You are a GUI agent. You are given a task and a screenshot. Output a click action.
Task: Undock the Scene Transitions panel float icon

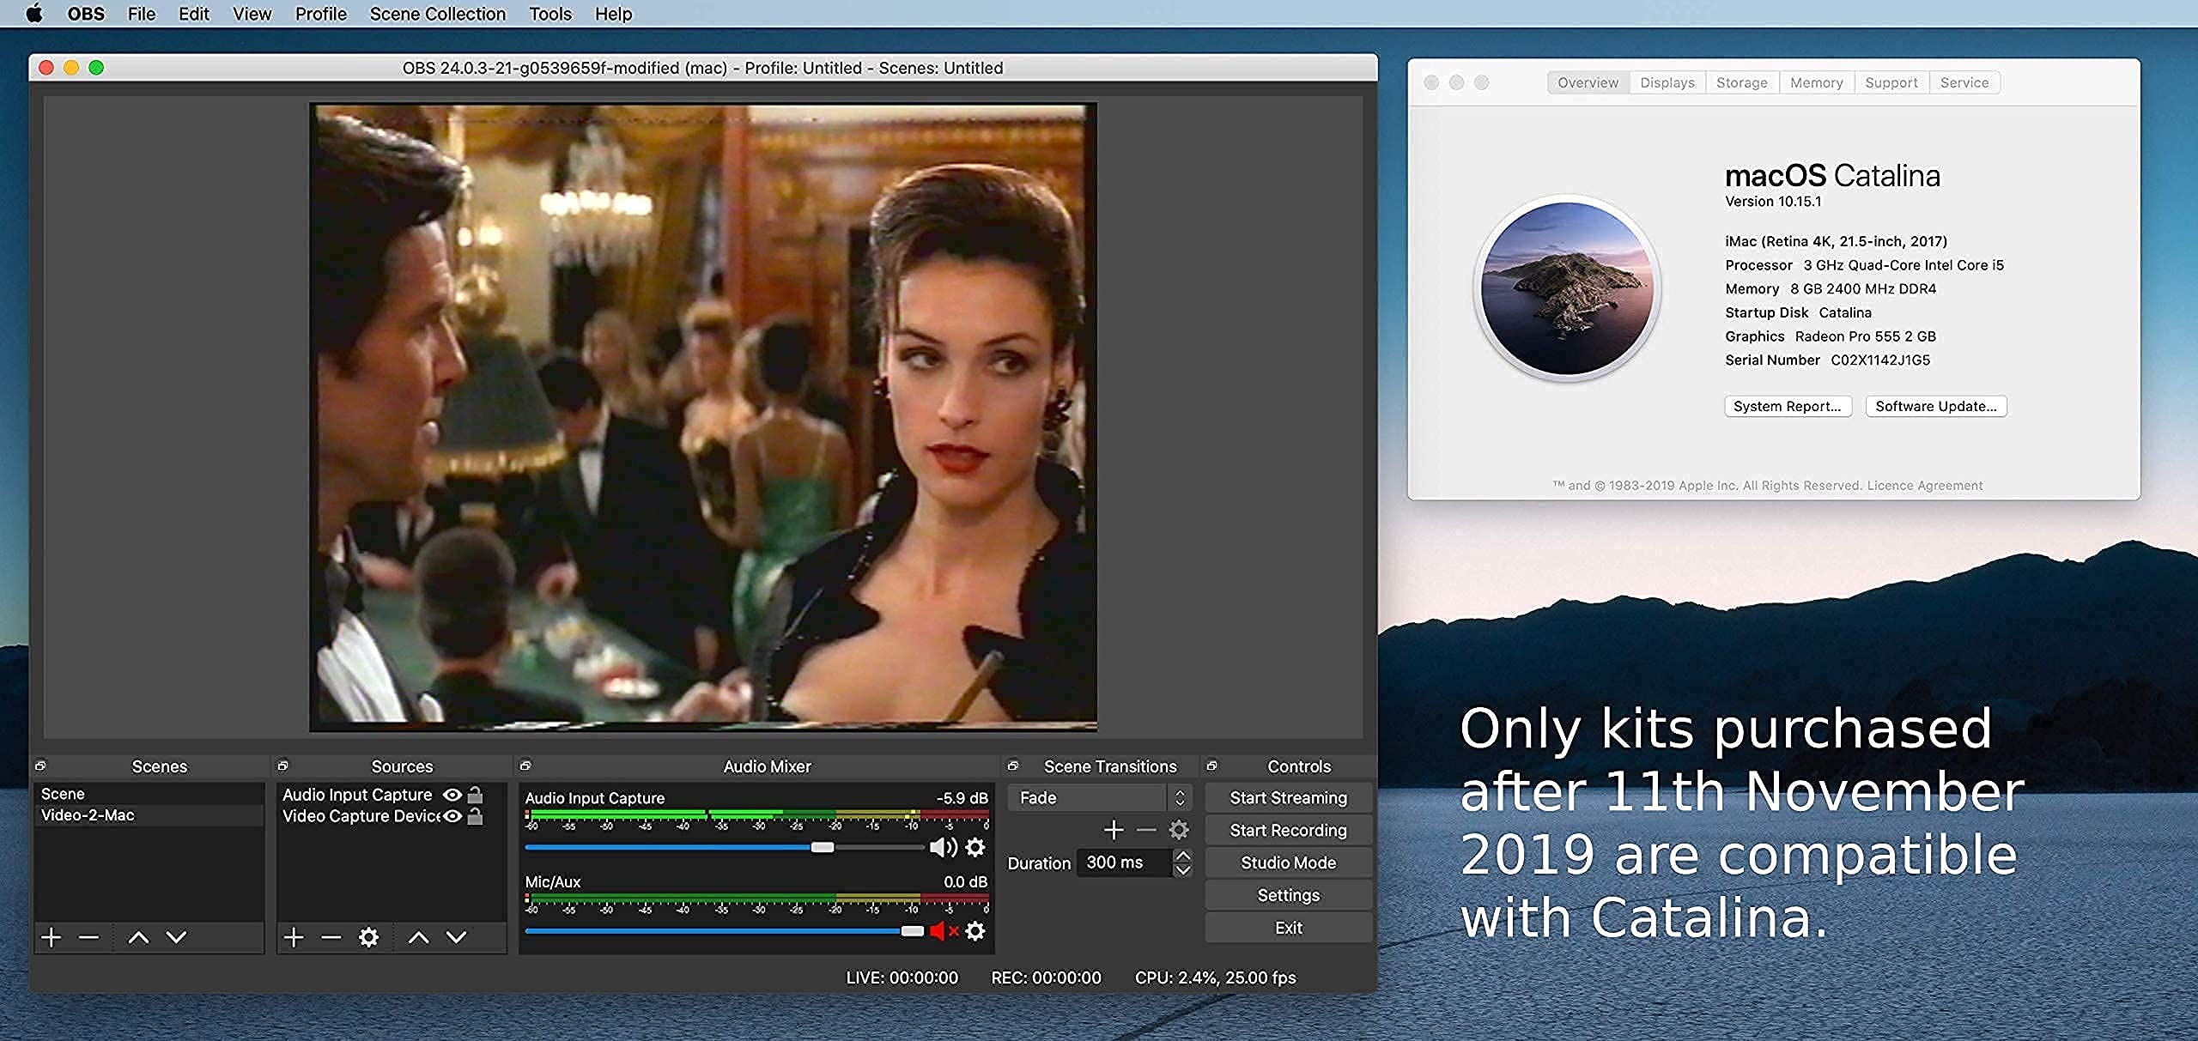point(1013,766)
